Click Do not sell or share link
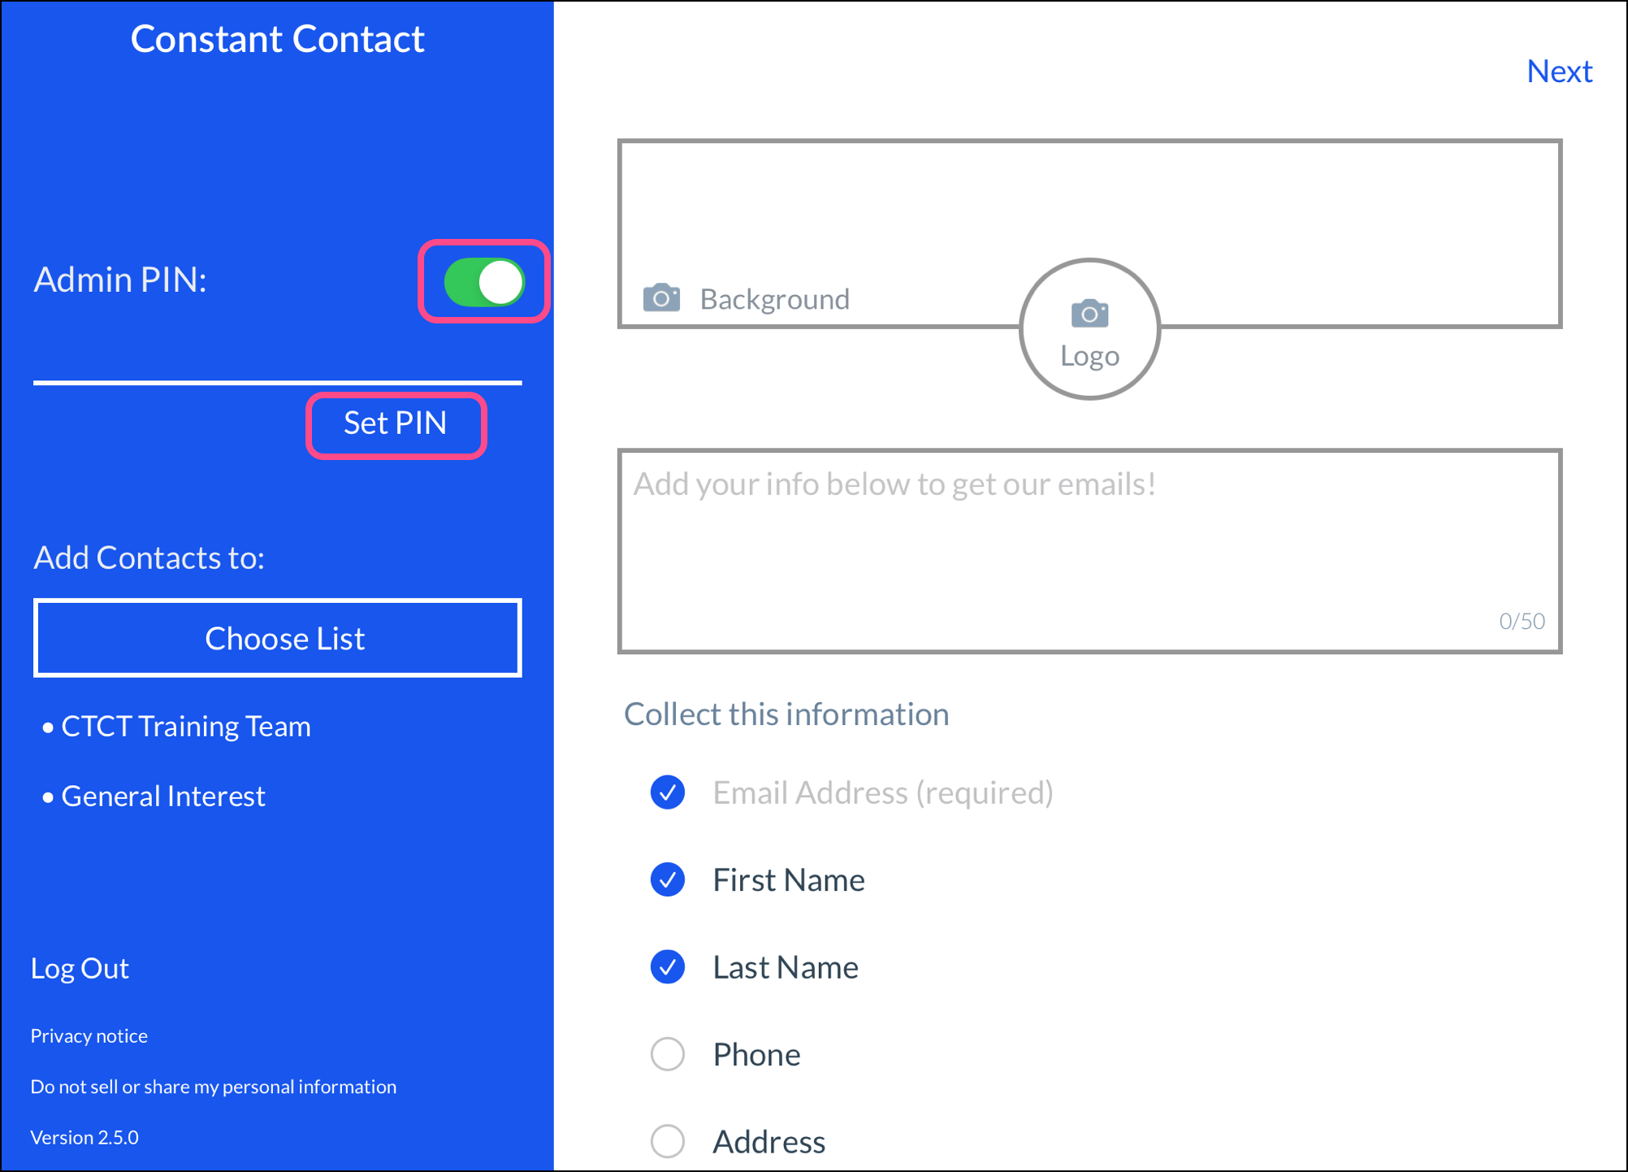This screenshot has height=1172, width=1628. click(213, 1087)
